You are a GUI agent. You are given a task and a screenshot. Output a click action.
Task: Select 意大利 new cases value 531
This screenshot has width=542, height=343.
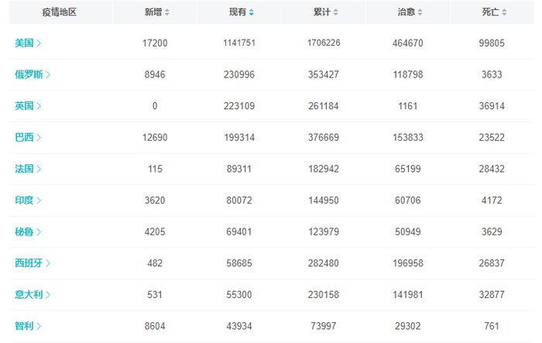155,295
